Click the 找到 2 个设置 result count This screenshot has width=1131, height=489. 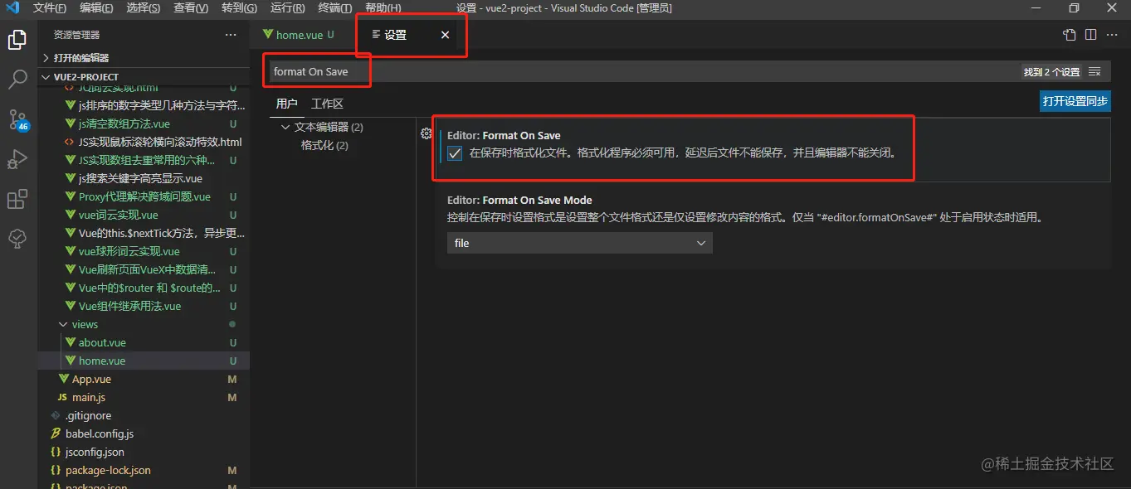coord(1051,72)
